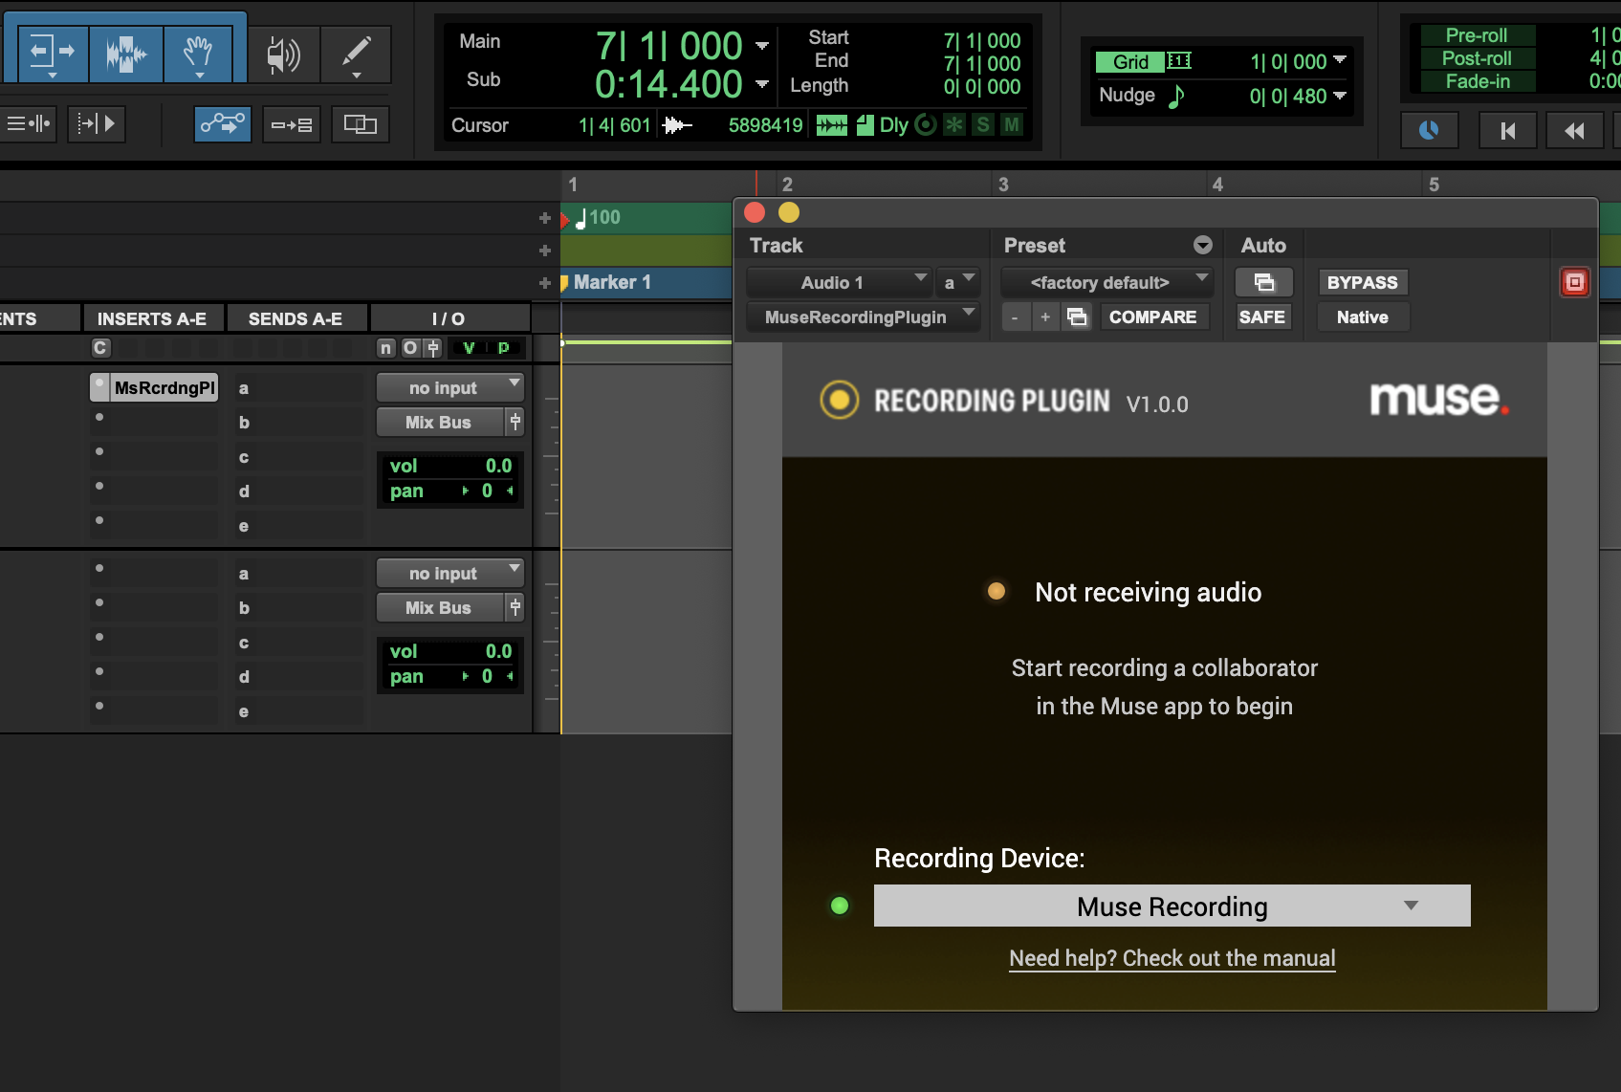Click the INSERTS A-E column header
The width and height of the screenshot is (1621, 1092).
pyautogui.click(x=153, y=318)
